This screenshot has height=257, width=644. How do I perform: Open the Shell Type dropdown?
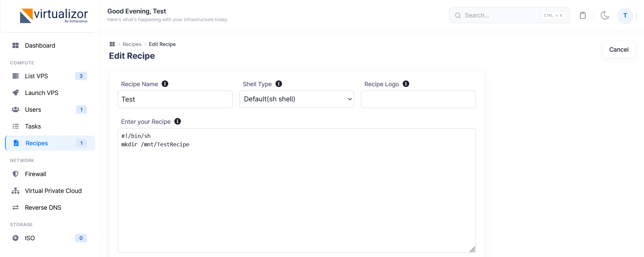(x=297, y=99)
